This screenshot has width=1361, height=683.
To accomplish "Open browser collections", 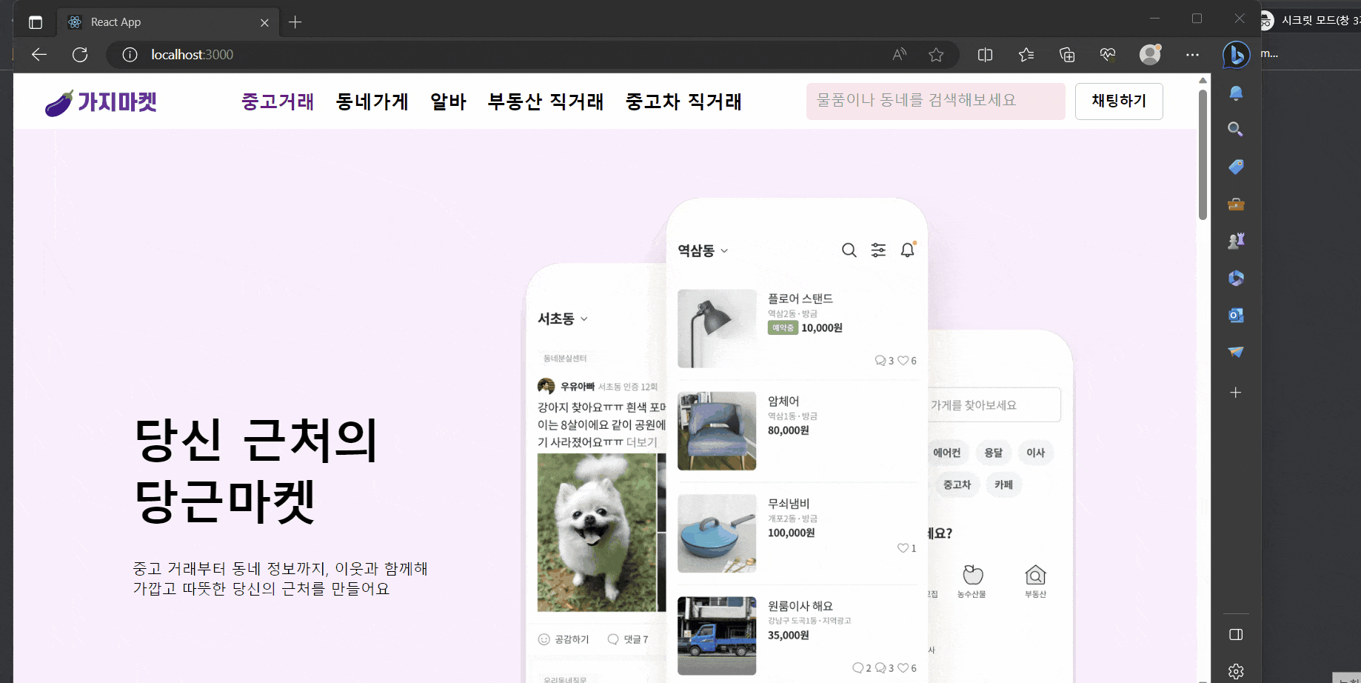I will point(1067,54).
